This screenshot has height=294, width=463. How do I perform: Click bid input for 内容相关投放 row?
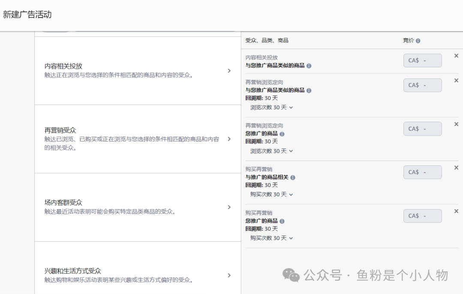coord(423,60)
